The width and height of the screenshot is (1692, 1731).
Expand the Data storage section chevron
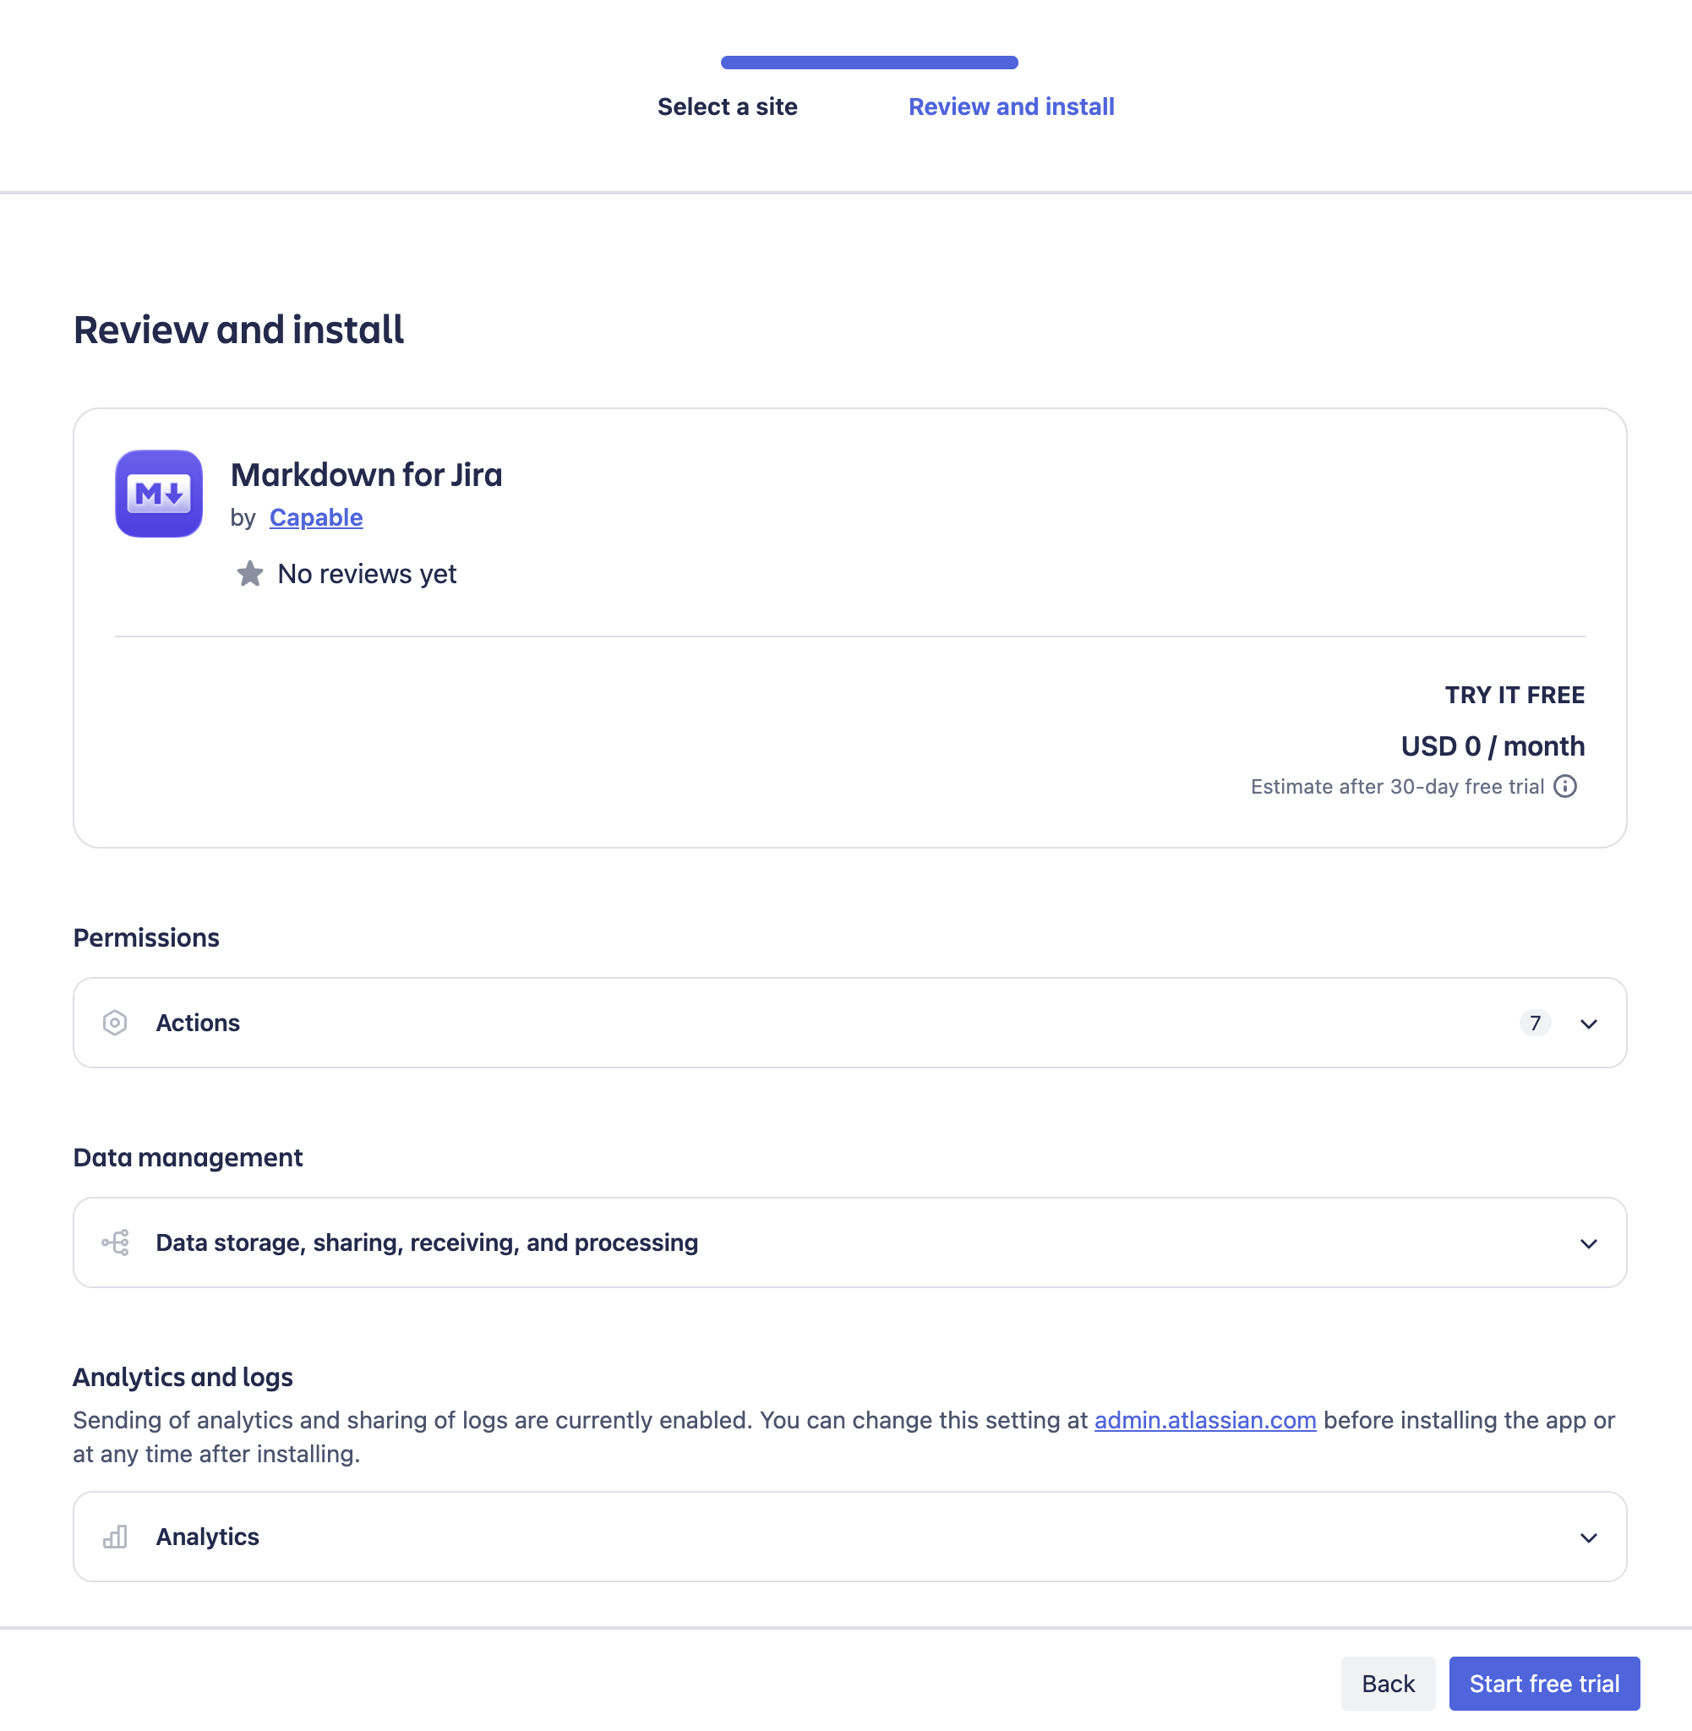tap(1589, 1243)
